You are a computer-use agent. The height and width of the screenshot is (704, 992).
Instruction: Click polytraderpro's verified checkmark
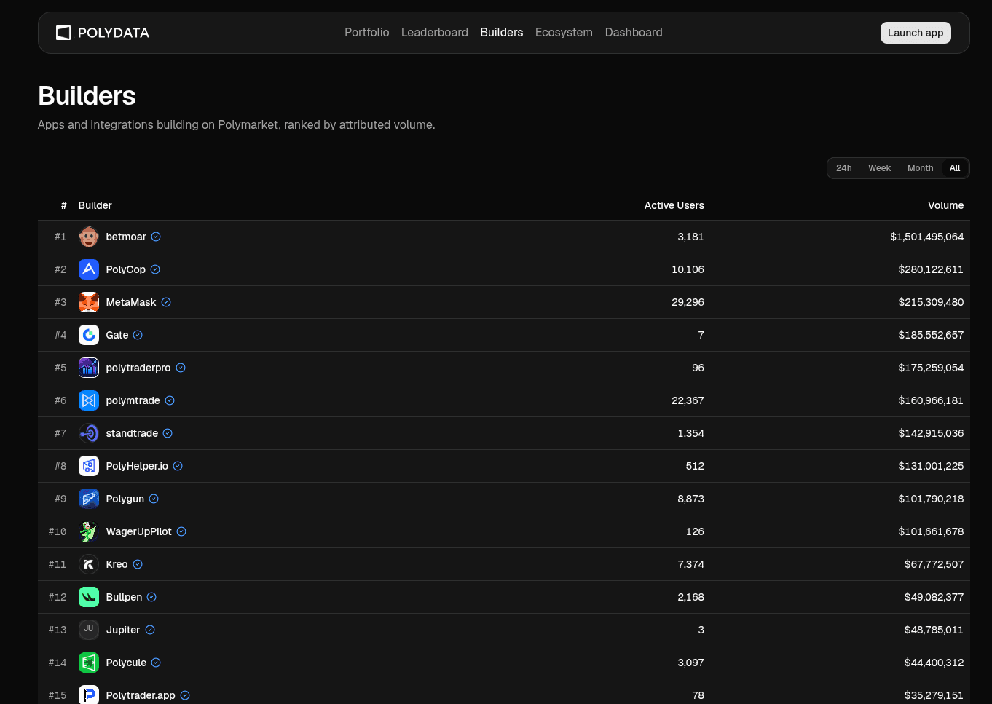(181, 368)
